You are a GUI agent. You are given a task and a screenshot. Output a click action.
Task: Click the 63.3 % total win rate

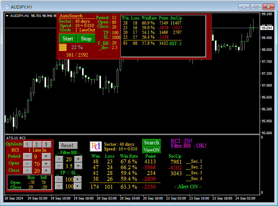pos(129,187)
